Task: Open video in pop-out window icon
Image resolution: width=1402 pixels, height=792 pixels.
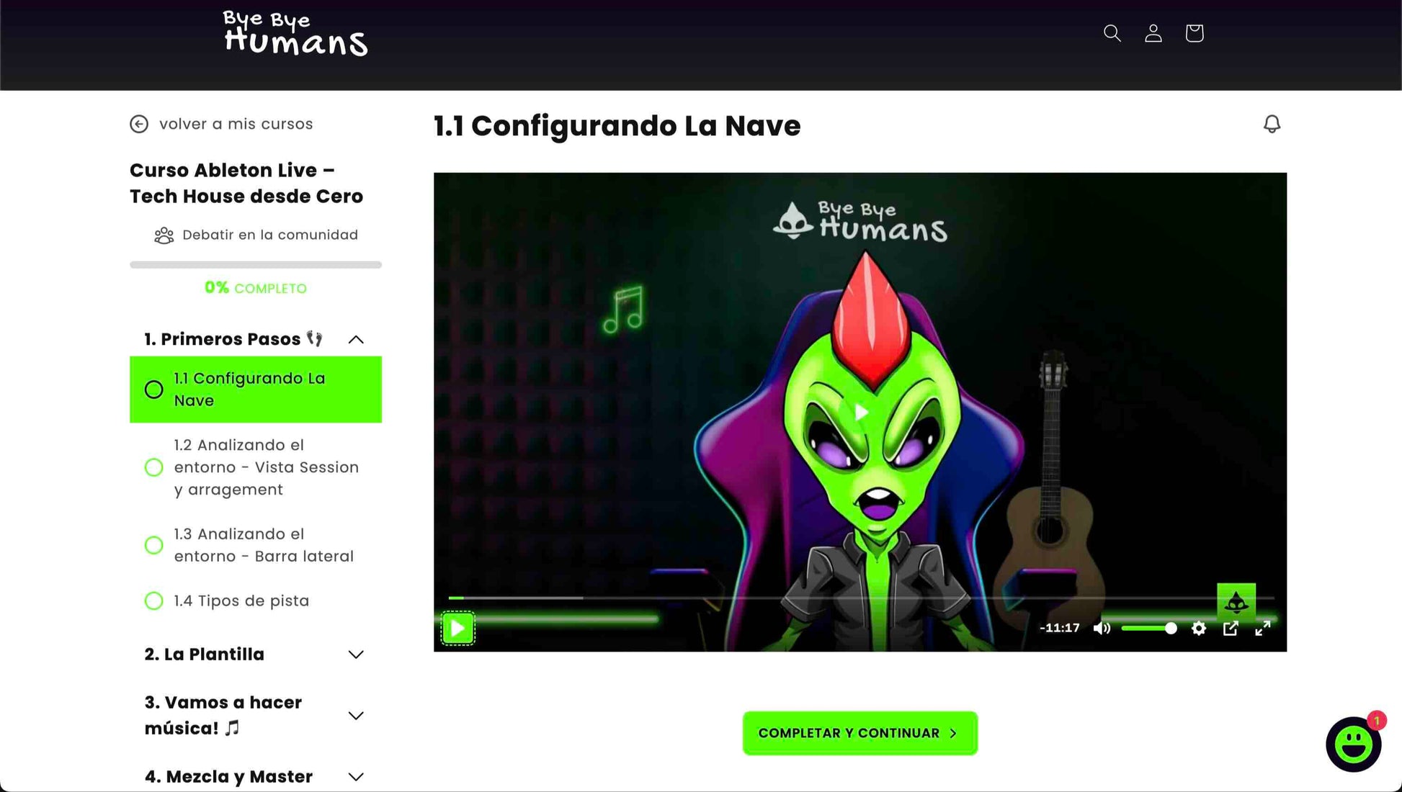Action: pos(1231,629)
